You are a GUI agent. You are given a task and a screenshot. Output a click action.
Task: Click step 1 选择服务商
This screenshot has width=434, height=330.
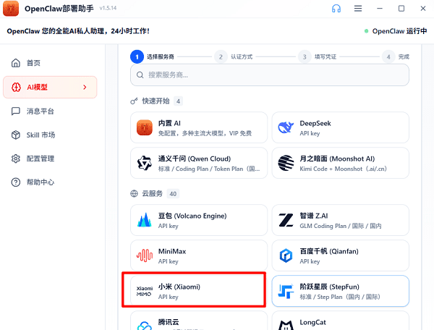[152, 56]
